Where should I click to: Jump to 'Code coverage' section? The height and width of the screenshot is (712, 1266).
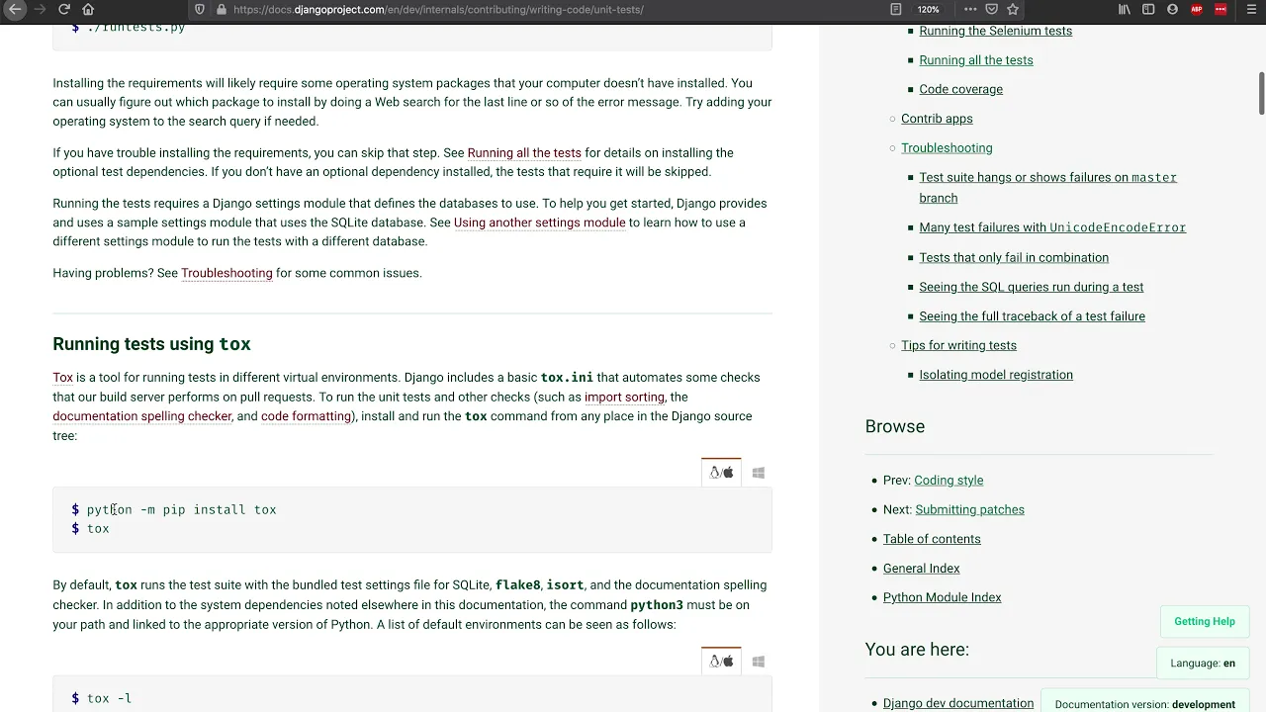click(x=960, y=89)
